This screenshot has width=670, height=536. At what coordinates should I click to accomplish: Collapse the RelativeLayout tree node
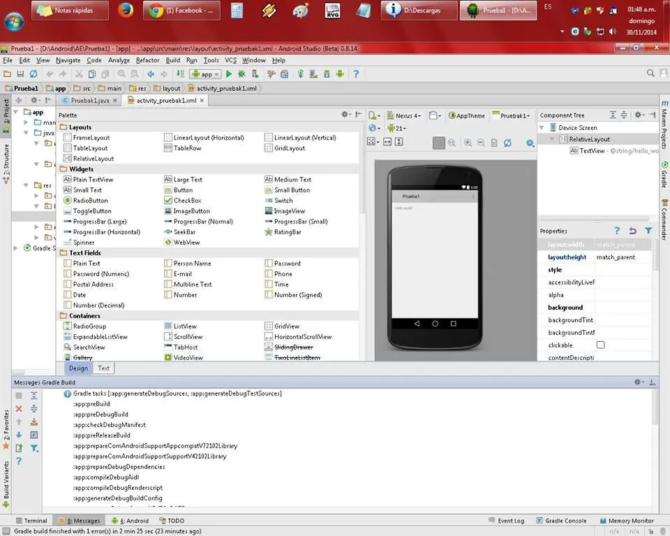tap(551, 139)
